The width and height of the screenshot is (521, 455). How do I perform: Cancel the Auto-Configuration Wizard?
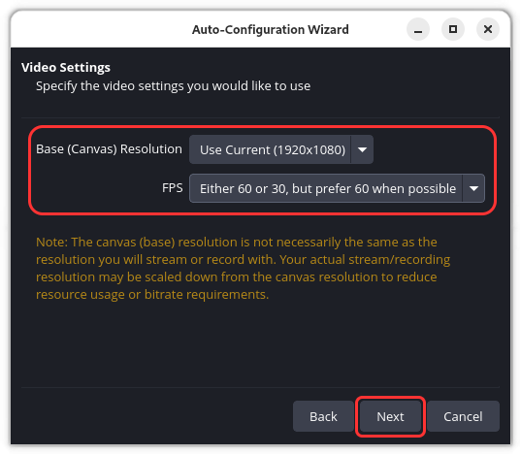pyautogui.click(x=463, y=416)
